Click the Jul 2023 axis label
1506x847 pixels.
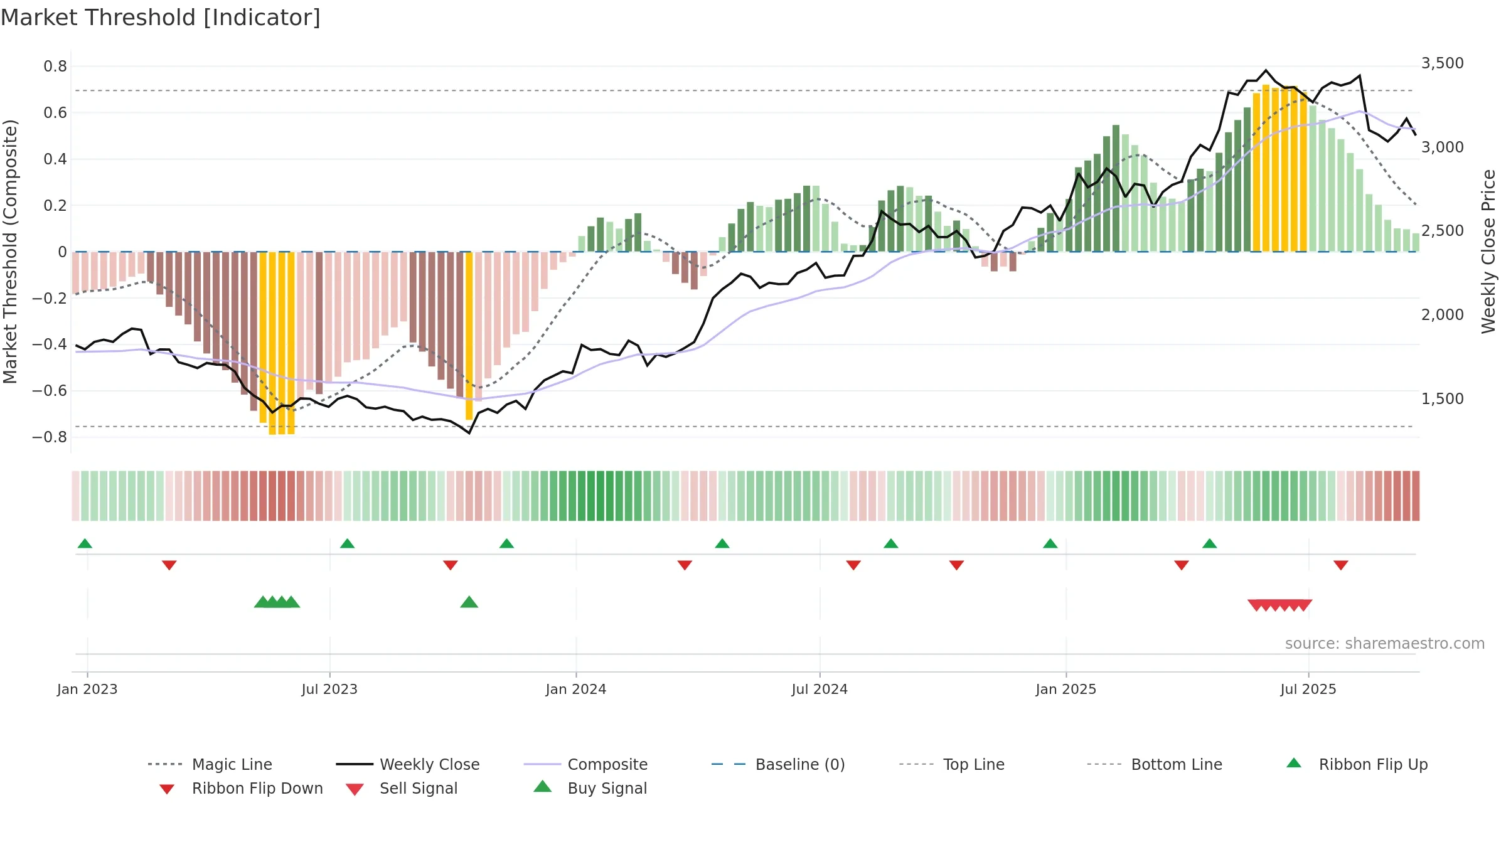point(329,689)
